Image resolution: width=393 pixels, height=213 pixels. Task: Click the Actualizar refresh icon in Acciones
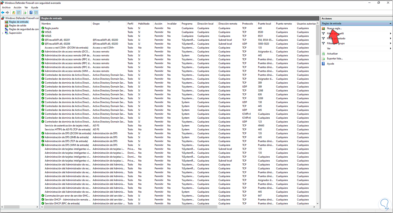tap(324, 54)
